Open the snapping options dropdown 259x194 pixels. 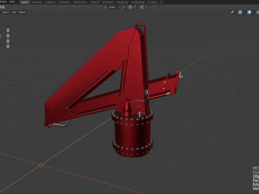[135, 7]
